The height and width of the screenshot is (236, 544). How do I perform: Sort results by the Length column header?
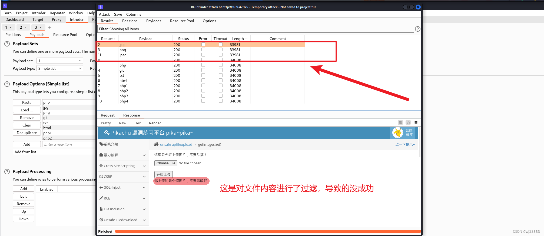(x=240, y=39)
